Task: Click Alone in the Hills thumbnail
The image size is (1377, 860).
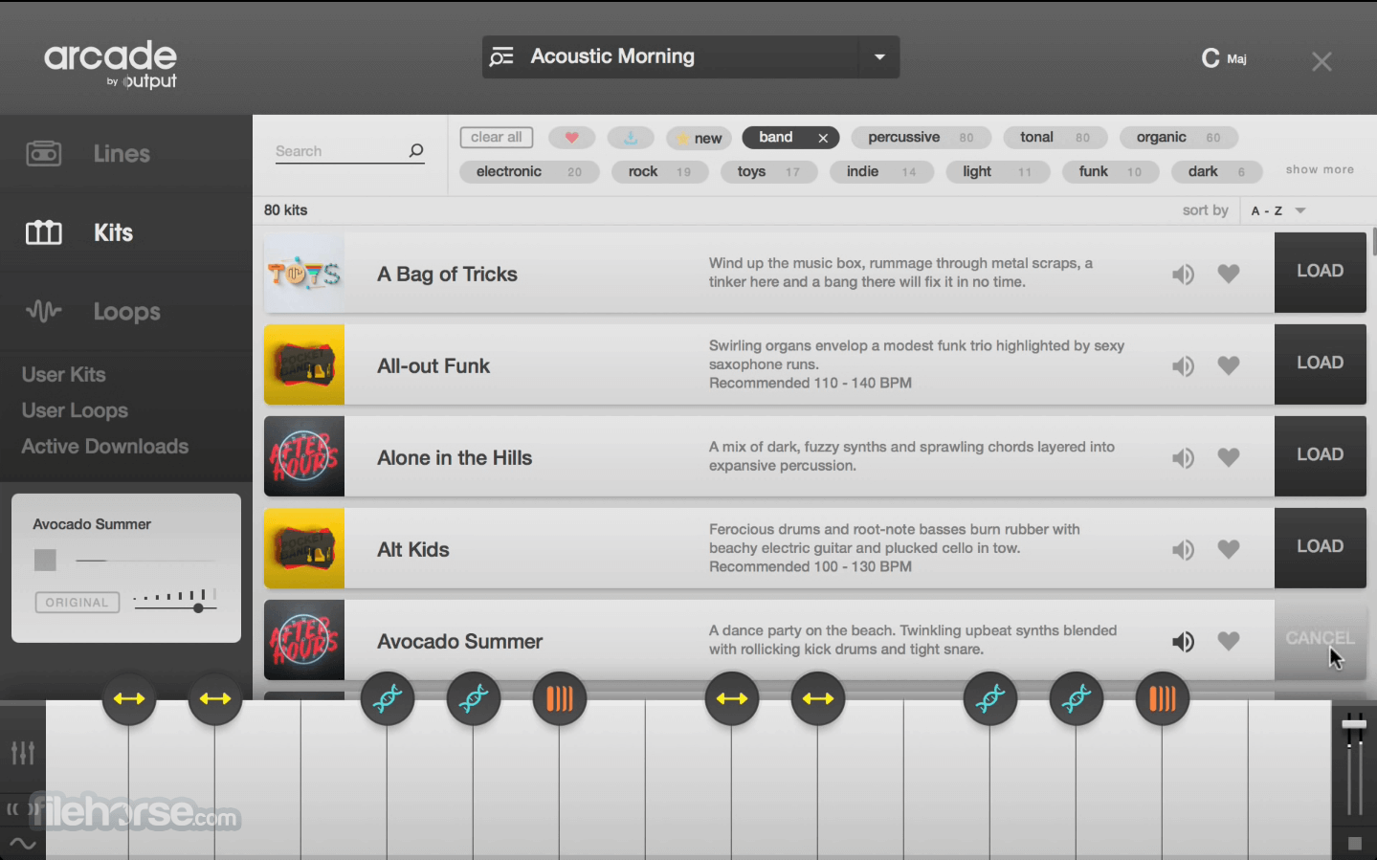Action: click(304, 456)
